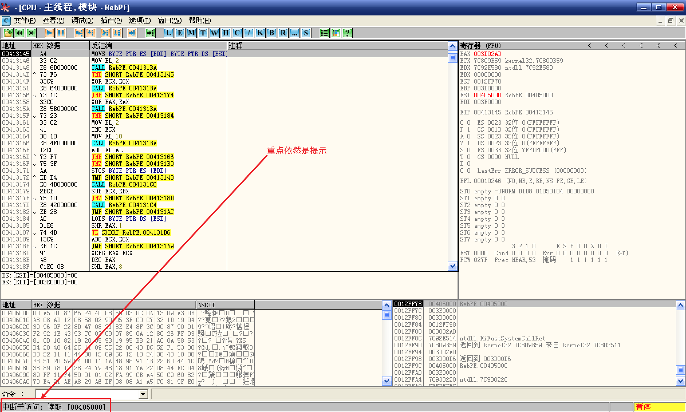Switch register view via 寄存器 (FPU) header

click(x=480, y=46)
